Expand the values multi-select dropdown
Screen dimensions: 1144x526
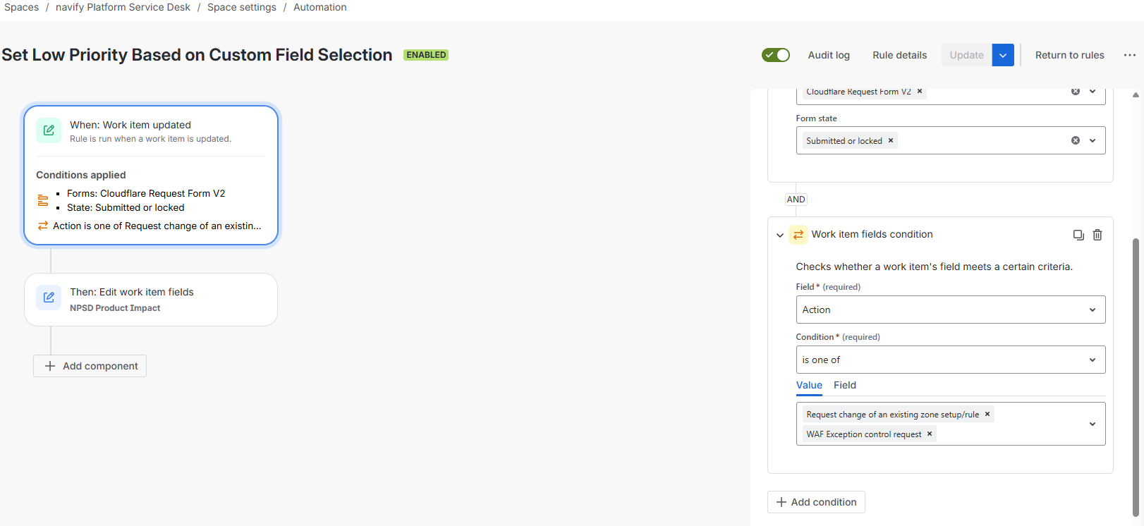click(1093, 424)
